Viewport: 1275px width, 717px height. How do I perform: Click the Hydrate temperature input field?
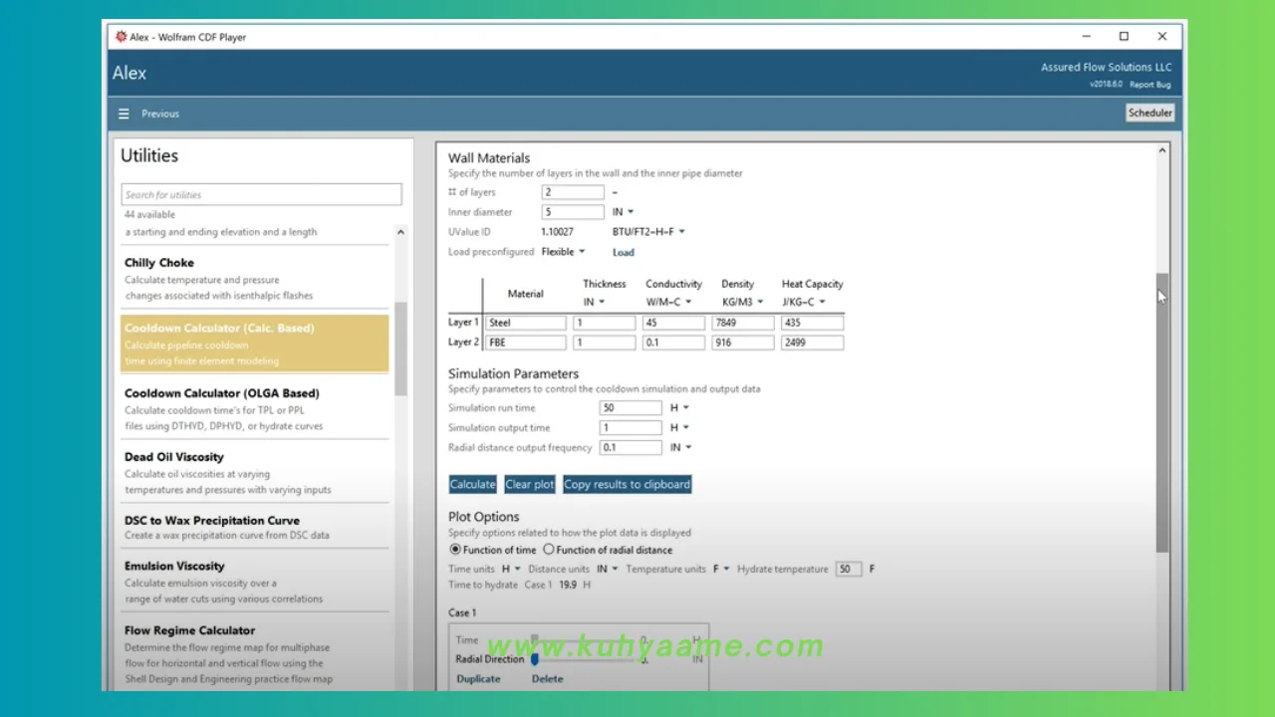point(849,570)
